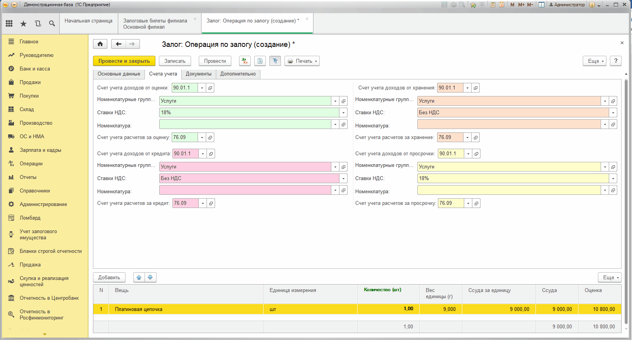Open the favorites star panel

click(x=24, y=24)
